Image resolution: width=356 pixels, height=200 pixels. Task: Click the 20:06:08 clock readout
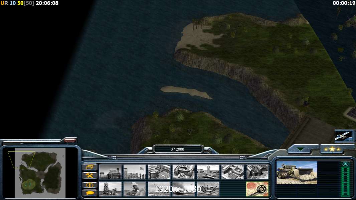[x=47, y=3]
